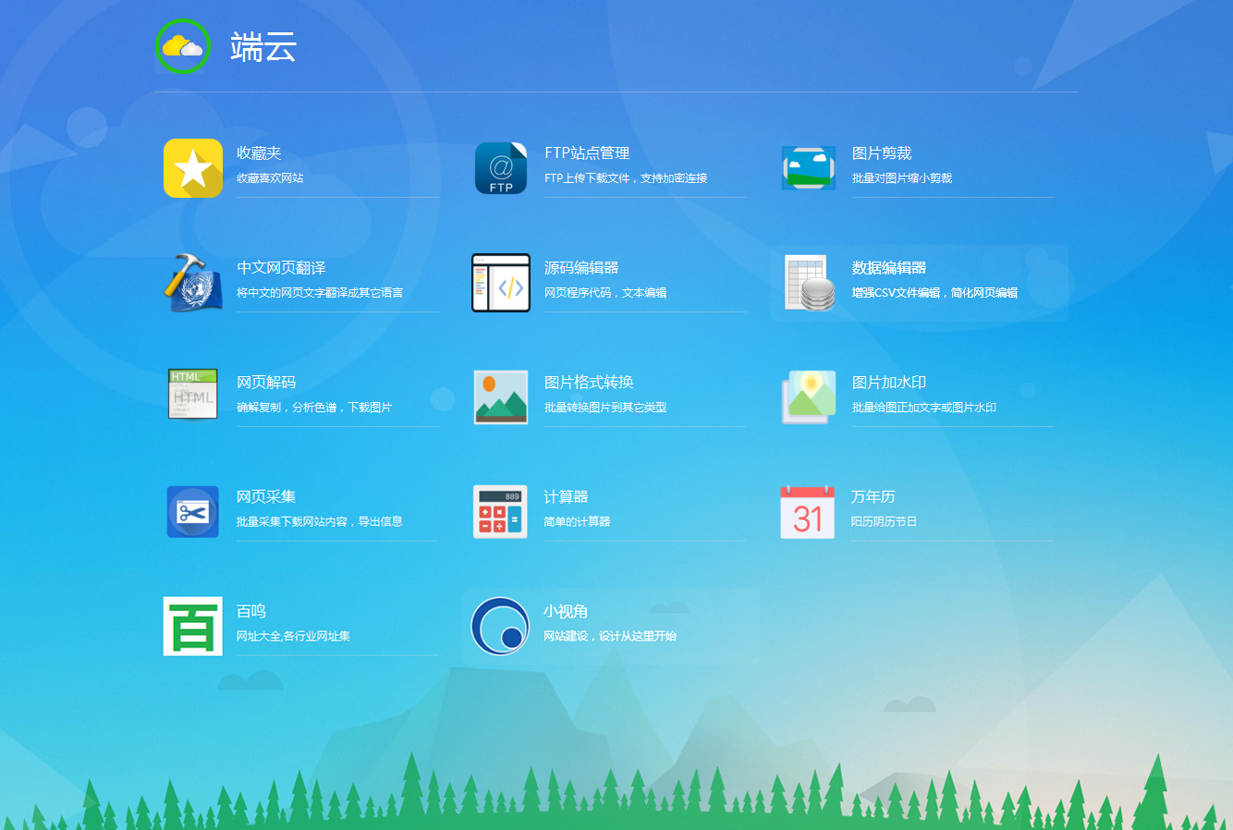Open the 网页采集 scissors icon
This screenshot has width=1233, height=830.
point(192,512)
